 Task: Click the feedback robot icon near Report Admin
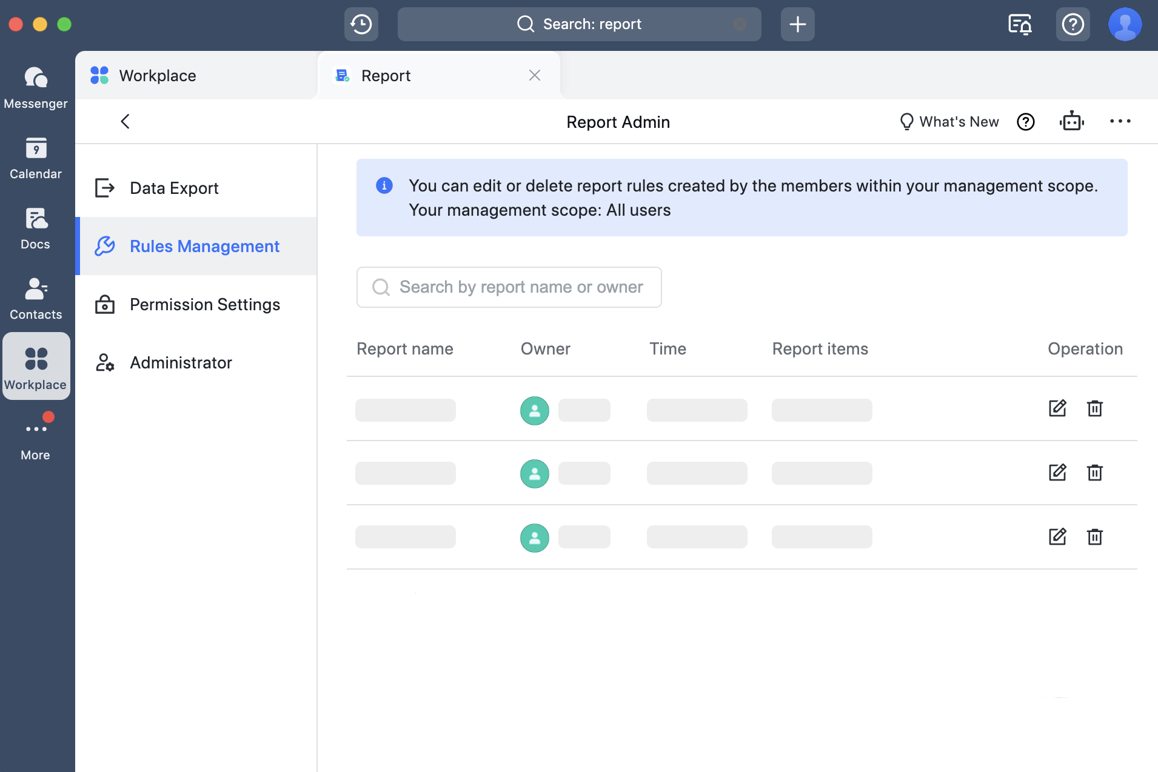[1072, 121]
